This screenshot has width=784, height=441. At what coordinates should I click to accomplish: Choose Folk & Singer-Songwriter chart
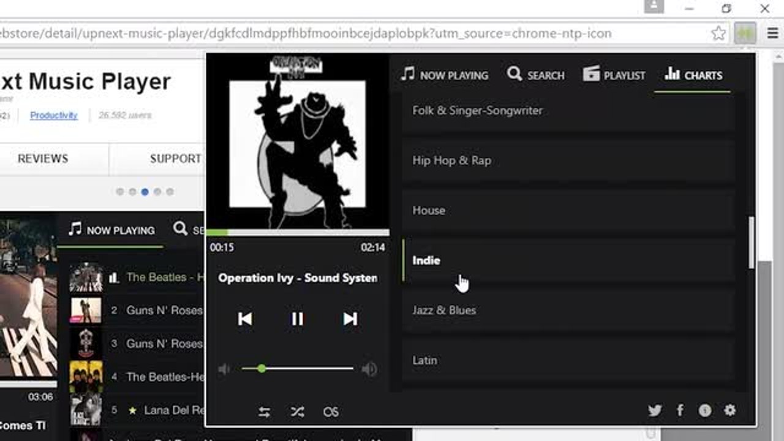click(x=568, y=111)
